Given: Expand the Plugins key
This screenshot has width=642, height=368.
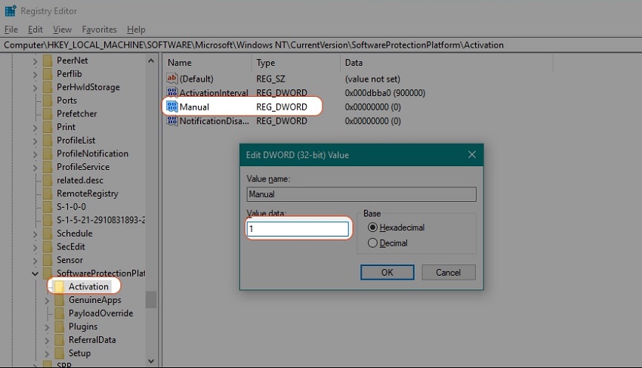Looking at the screenshot, I should (47, 327).
